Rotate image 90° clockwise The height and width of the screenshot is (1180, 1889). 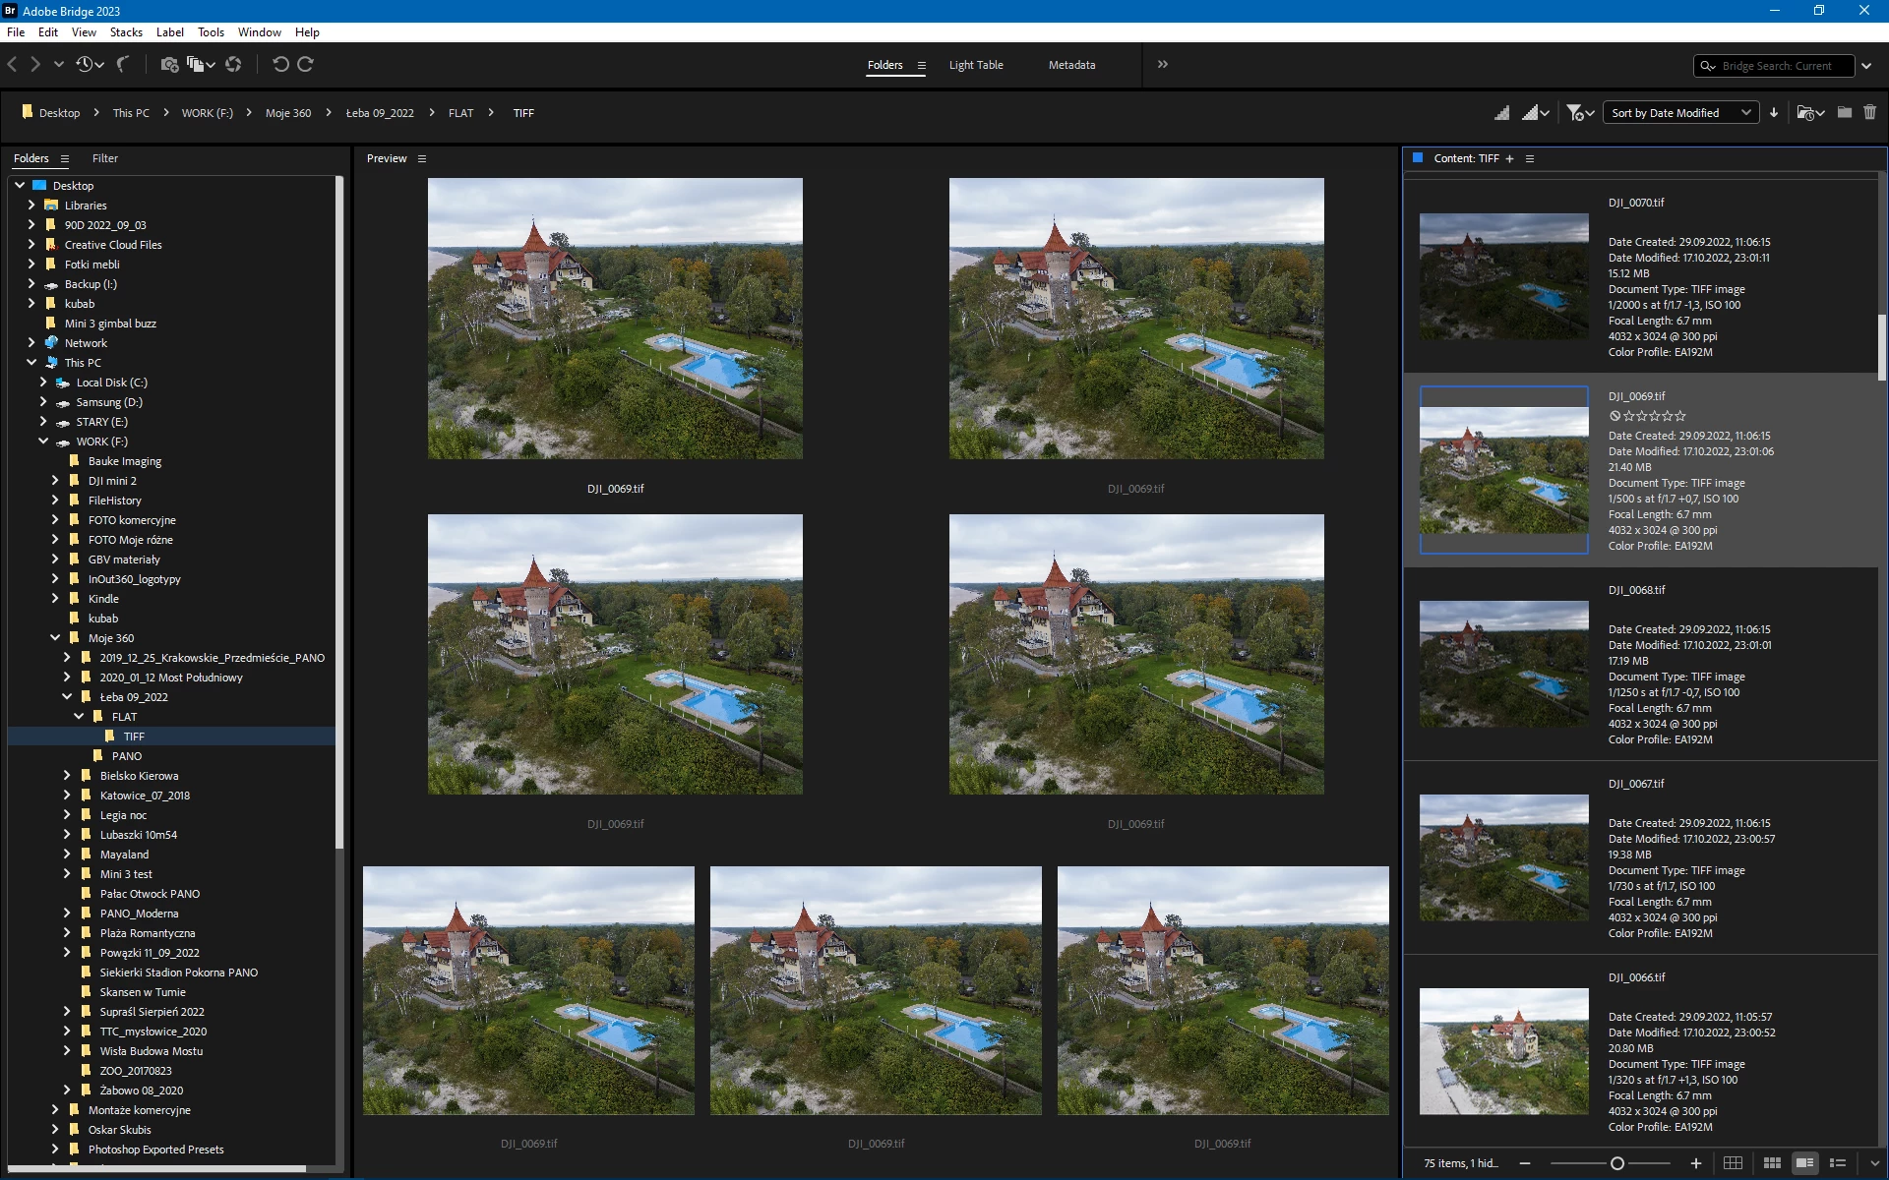point(306,65)
